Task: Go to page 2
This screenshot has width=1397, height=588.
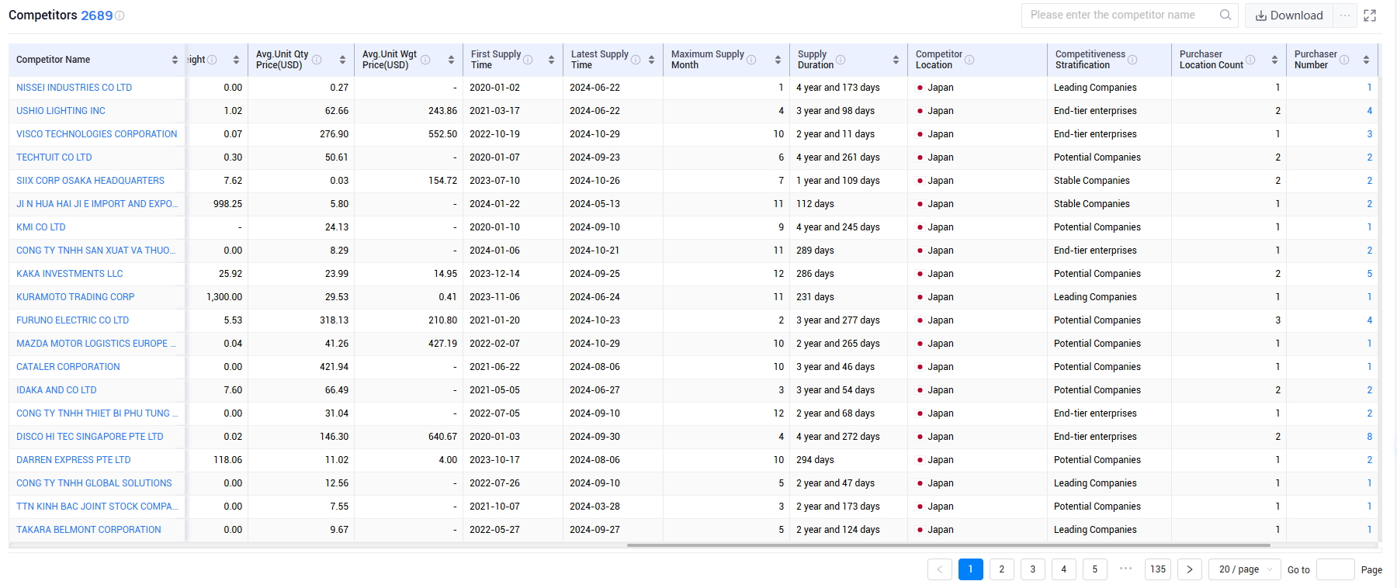Action: click(x=1002, y=569)
